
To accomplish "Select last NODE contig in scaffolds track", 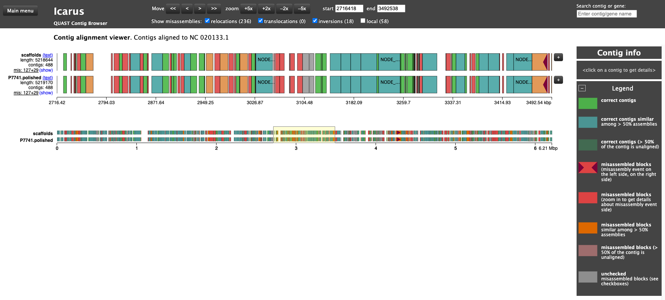I will tap(523, 62).
